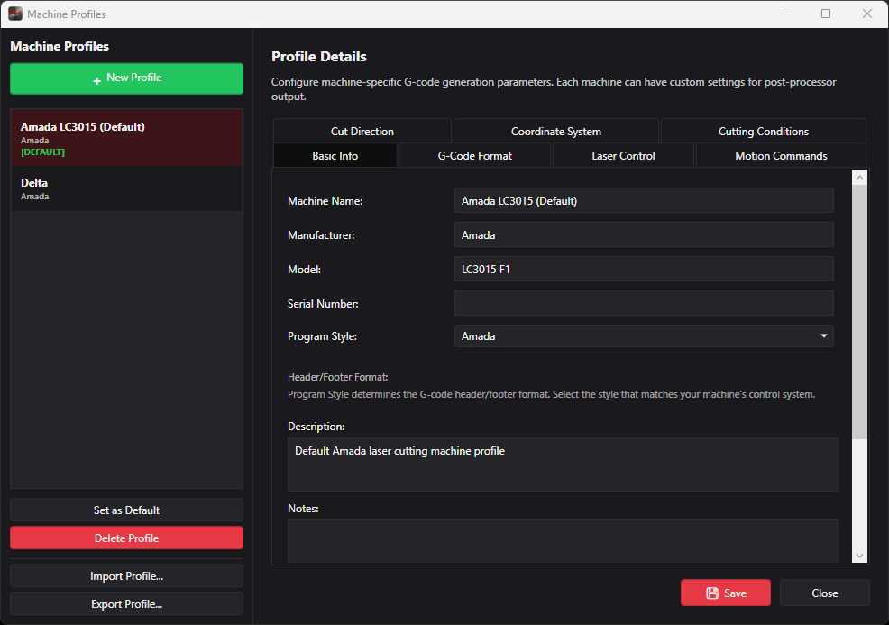Click the Export Profile... button
The height and width of the screenshot is (625, 889).
point(126,603)
